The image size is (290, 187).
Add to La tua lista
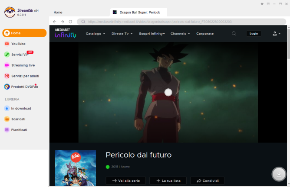point(168,181)
